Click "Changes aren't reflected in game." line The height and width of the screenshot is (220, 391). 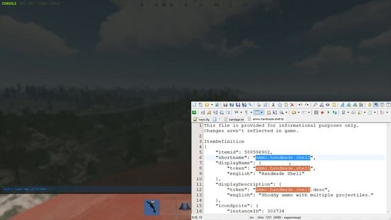tap(251, 131)
